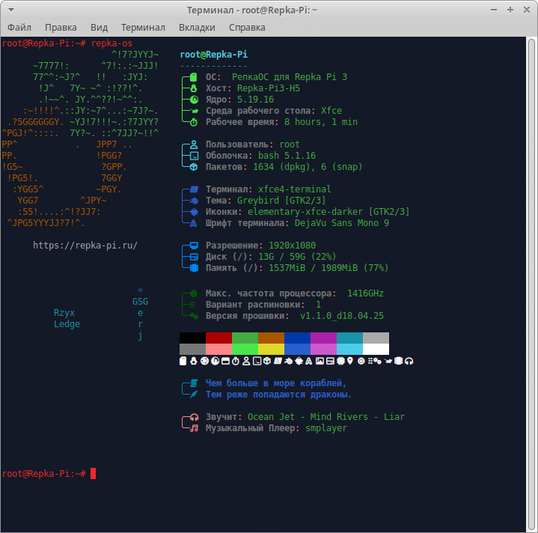Click the stopwatch icon beside Рабочее время
The height and width of the screenshot is (533, 538).
pyautogui.click(x=194, y=122)
